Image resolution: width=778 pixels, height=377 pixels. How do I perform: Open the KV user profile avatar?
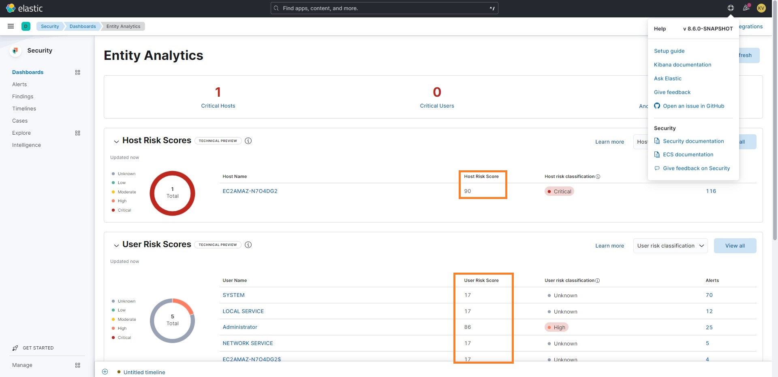[x=761, y=8]
